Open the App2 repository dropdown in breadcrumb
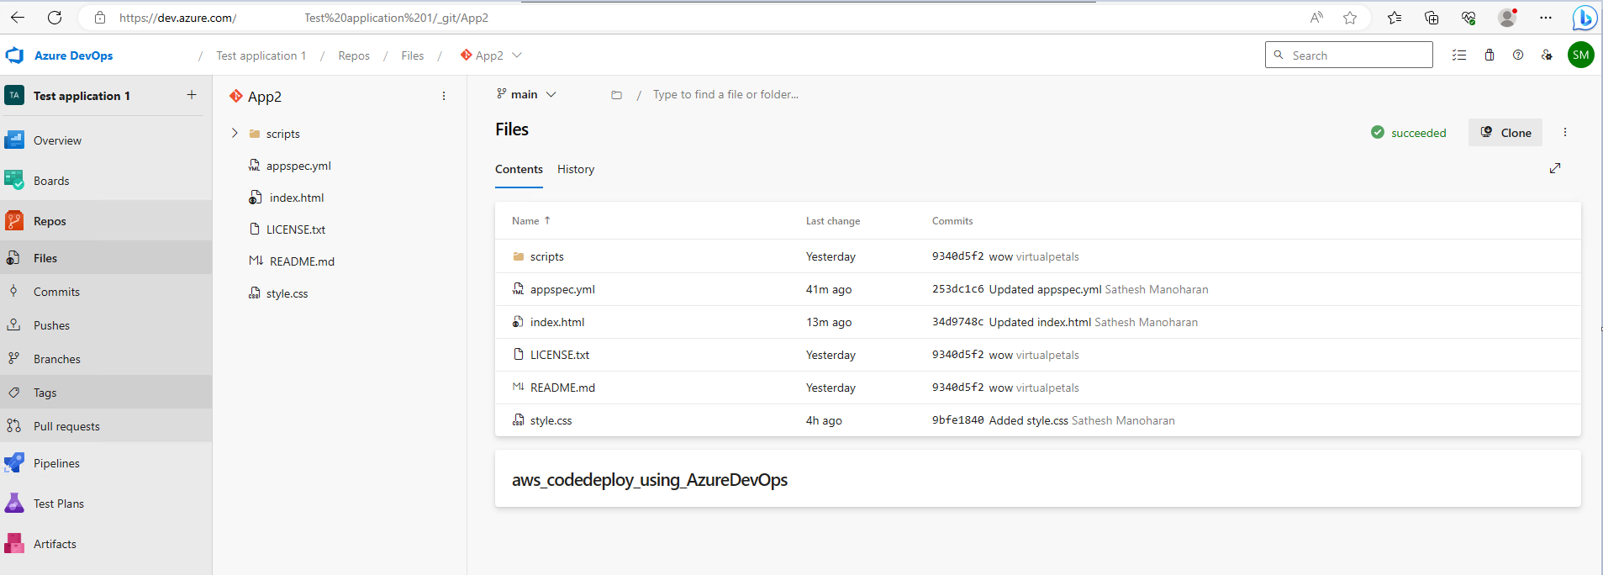 pos(491,55)
